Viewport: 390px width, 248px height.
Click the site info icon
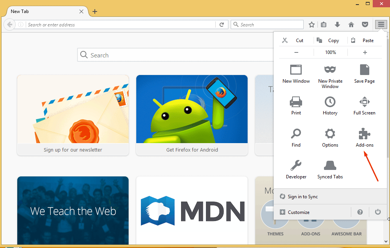[21, 24]
